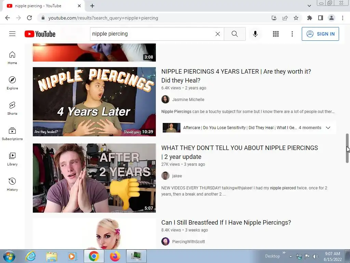Open the network tray icon
The image size is (350, 263).
click(x=299, y=256)
